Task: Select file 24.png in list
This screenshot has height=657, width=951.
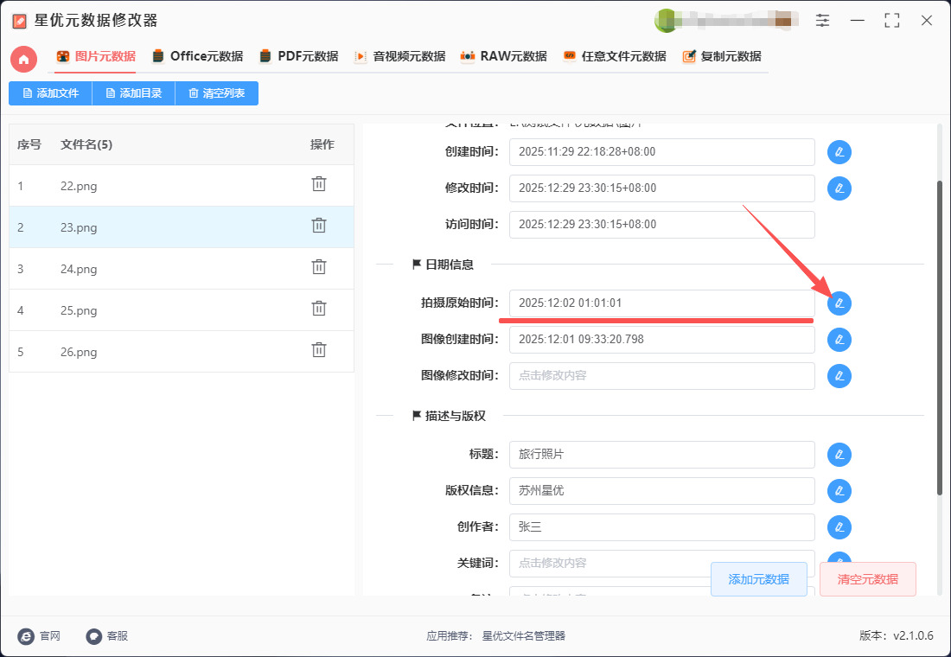Action: 182,268
